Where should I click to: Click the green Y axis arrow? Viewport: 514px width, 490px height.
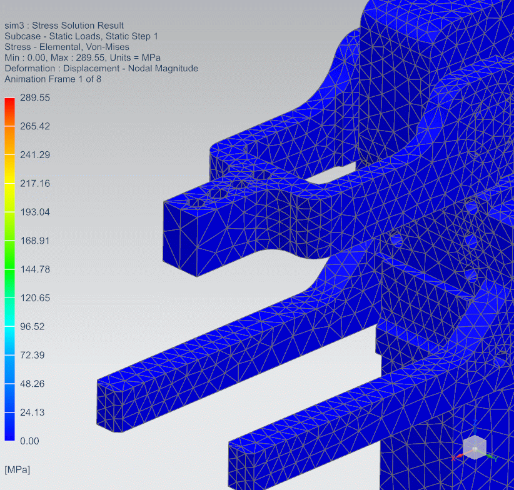(x=488, y=456)
